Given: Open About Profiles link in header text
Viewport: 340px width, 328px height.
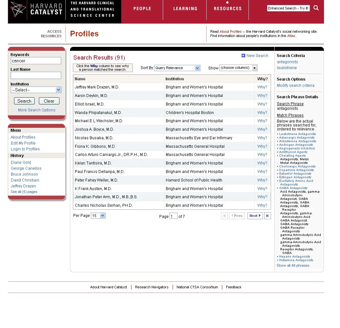Looking at the screenshot, I should click(230, 31).
